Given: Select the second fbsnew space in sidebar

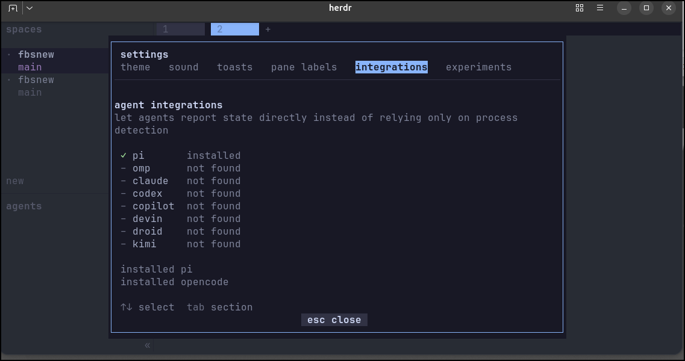Looking at the screenshot, I should click(36, 80).
